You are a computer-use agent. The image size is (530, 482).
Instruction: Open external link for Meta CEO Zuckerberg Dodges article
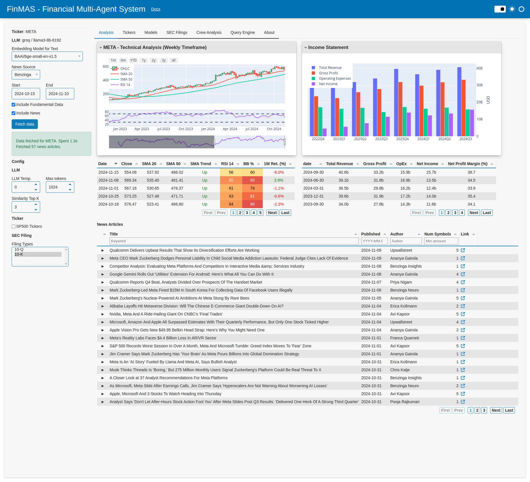click(463, 258)
